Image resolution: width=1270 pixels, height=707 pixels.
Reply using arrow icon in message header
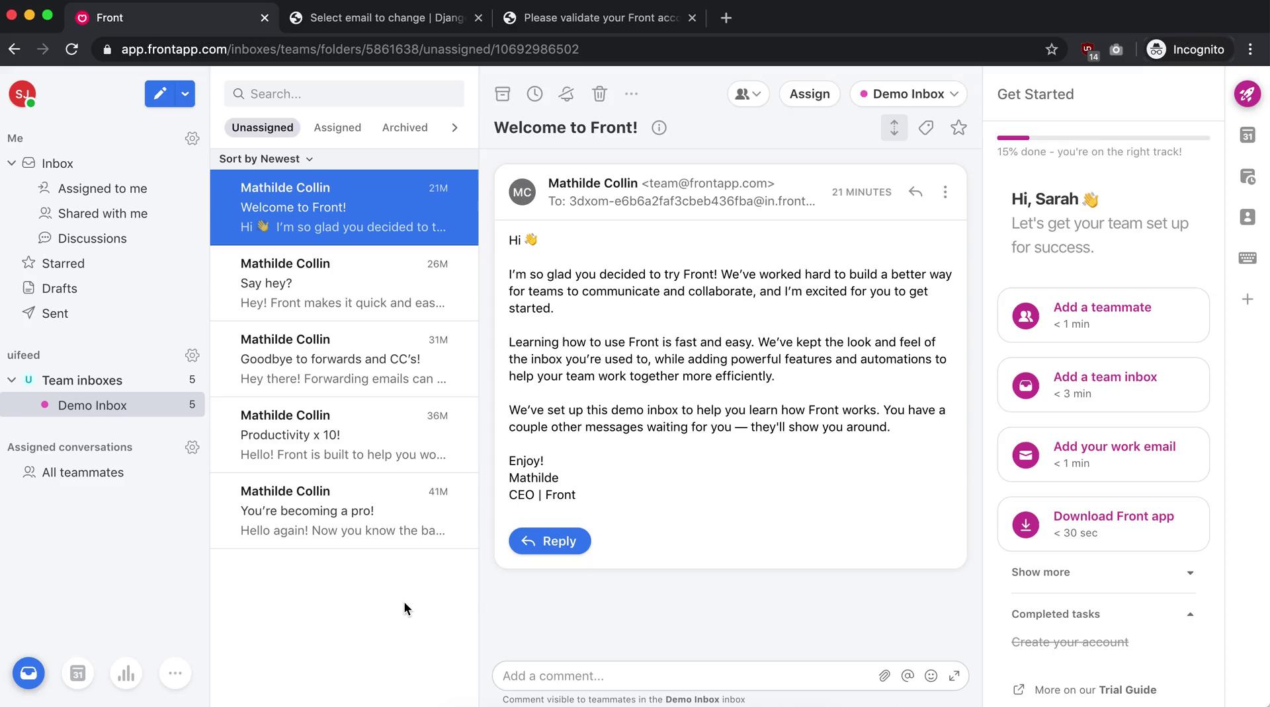click(915, 192)
